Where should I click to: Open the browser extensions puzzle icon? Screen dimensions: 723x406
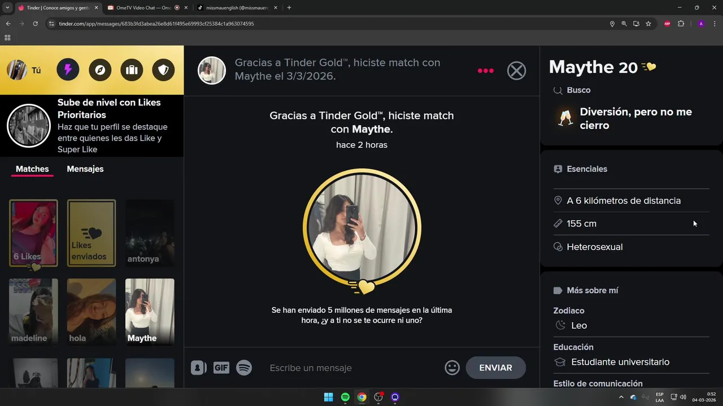point(681,24)
